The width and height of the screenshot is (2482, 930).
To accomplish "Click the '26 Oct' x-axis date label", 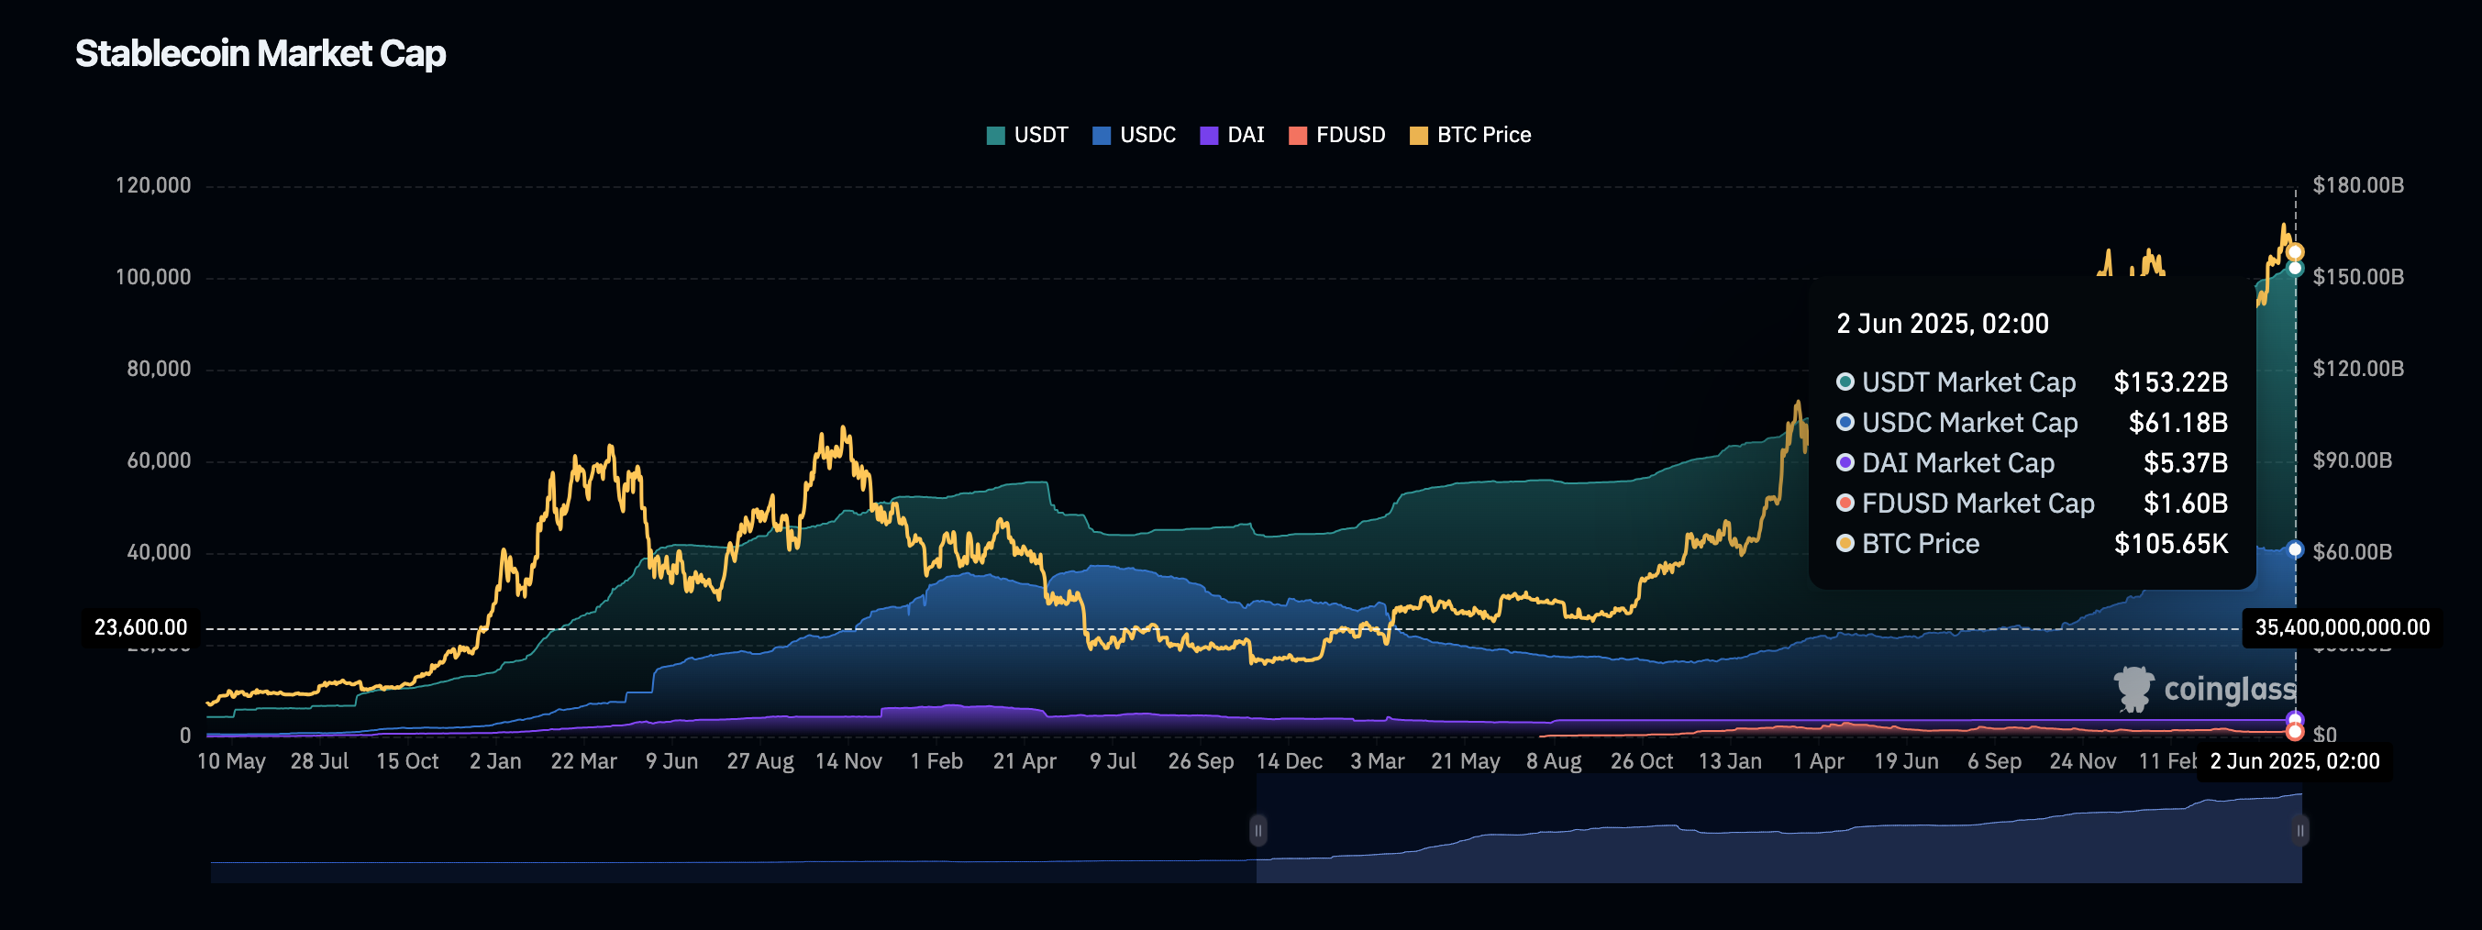I will [1642, 761].
